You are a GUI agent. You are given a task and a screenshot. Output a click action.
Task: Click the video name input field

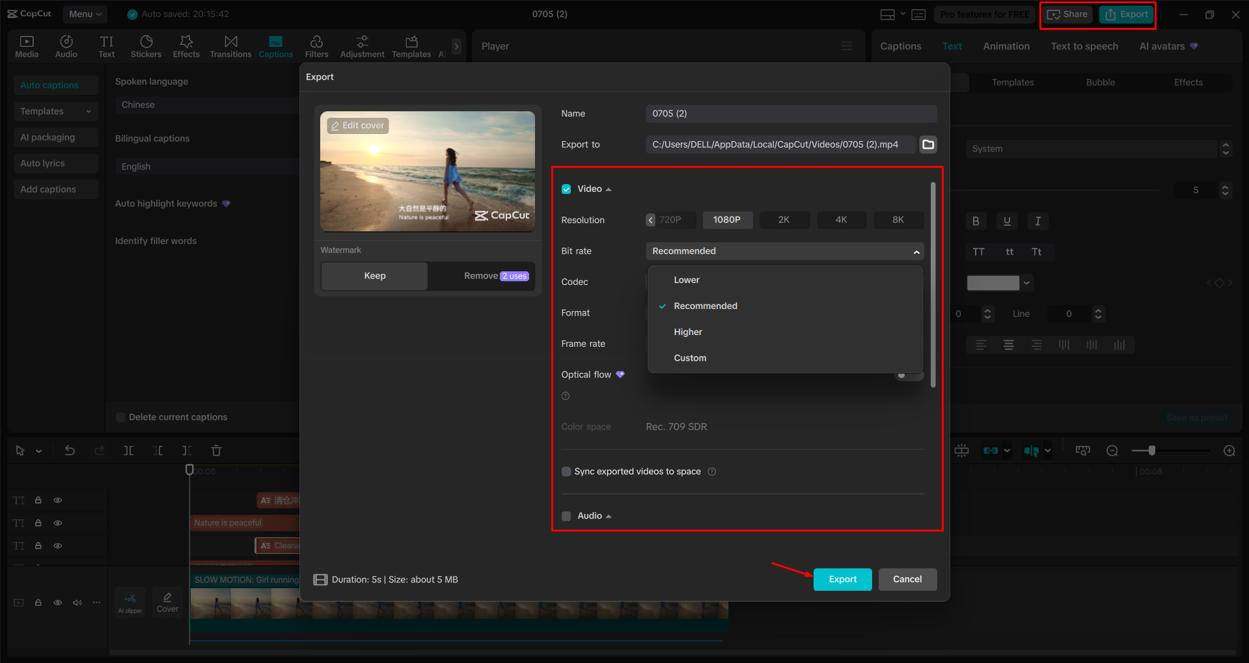pos(790,113)
